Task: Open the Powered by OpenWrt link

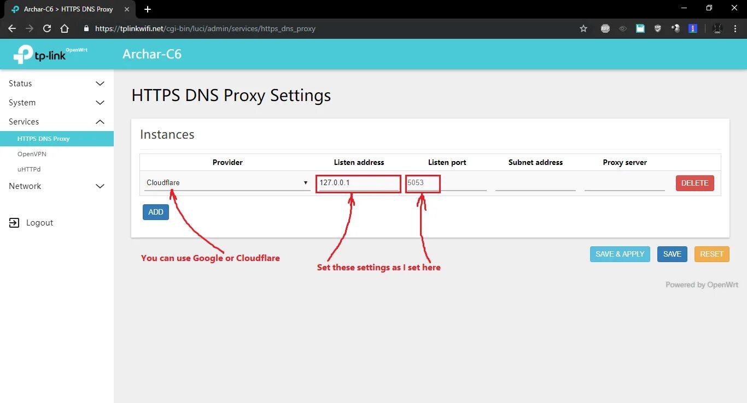Action: click(702, 285)
